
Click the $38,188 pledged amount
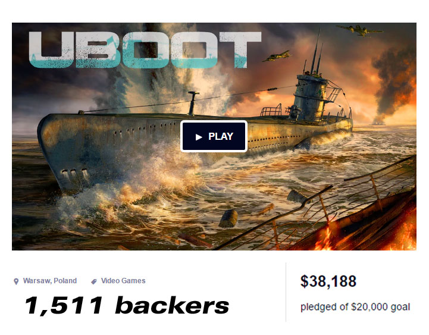pos(328,281)
